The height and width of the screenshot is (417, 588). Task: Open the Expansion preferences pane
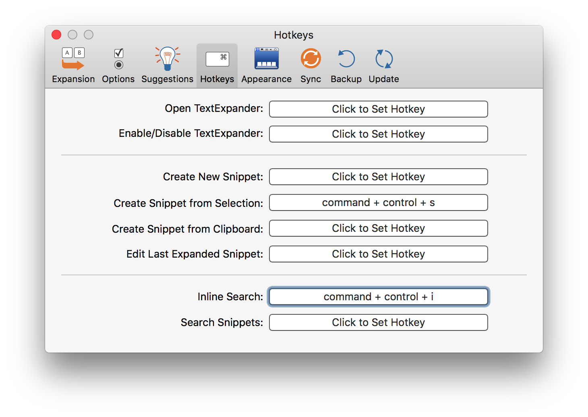point(73,65)
